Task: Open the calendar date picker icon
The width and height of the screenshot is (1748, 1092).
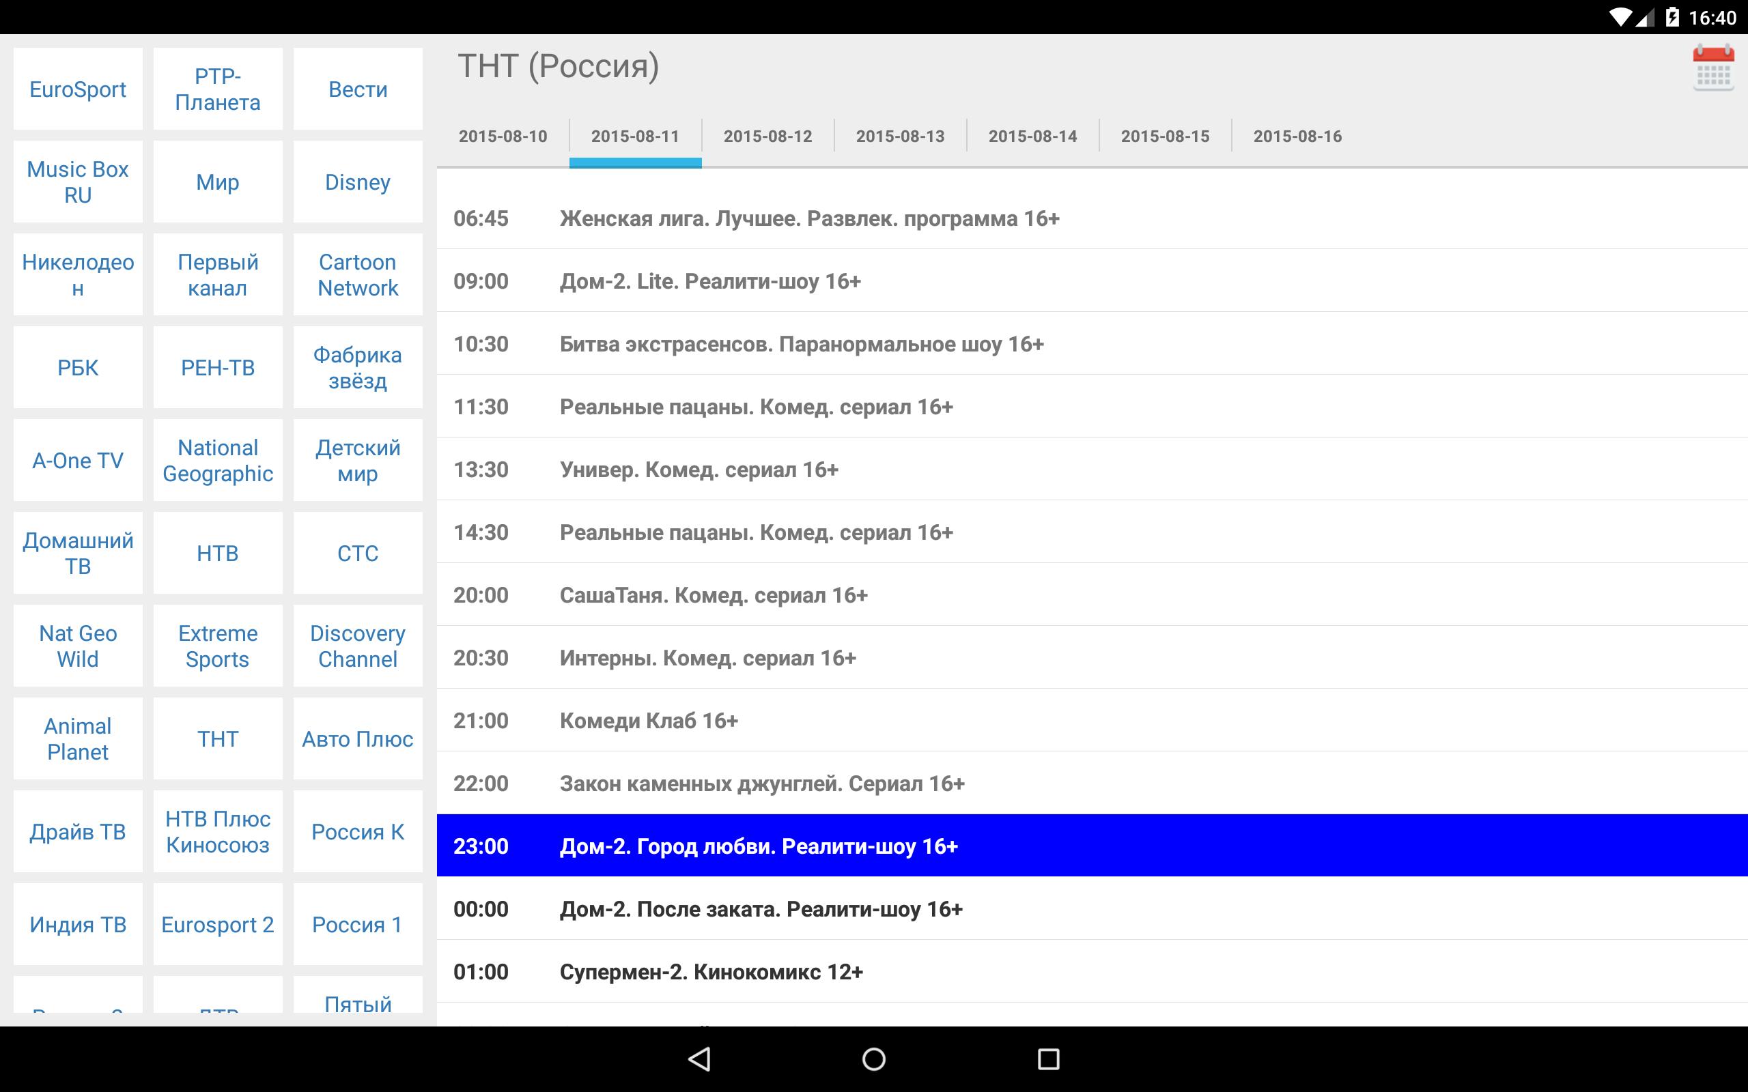Action: pos(1712,67)
